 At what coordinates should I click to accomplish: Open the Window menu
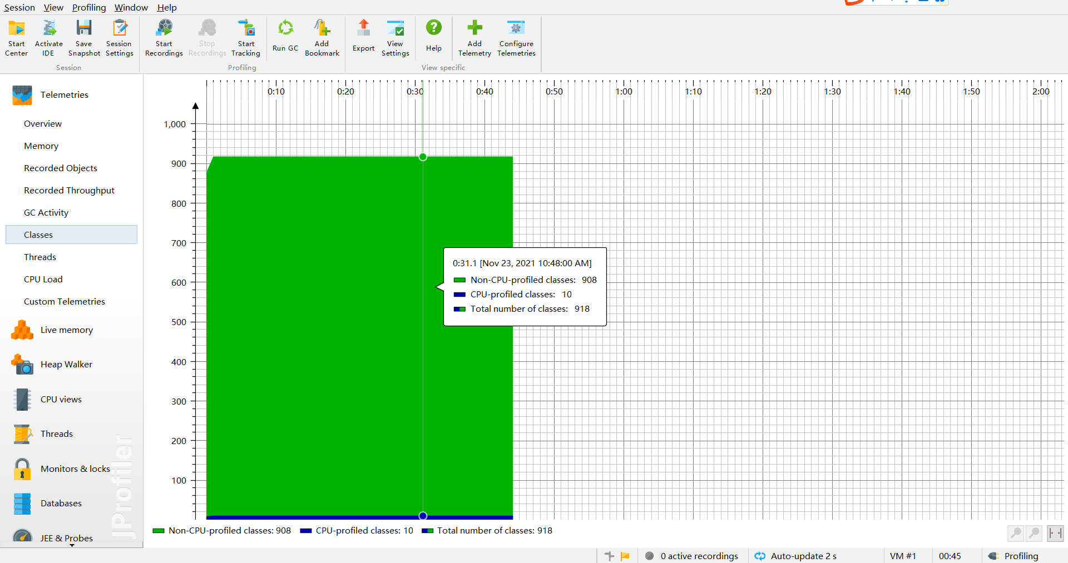tap(131, 7)
